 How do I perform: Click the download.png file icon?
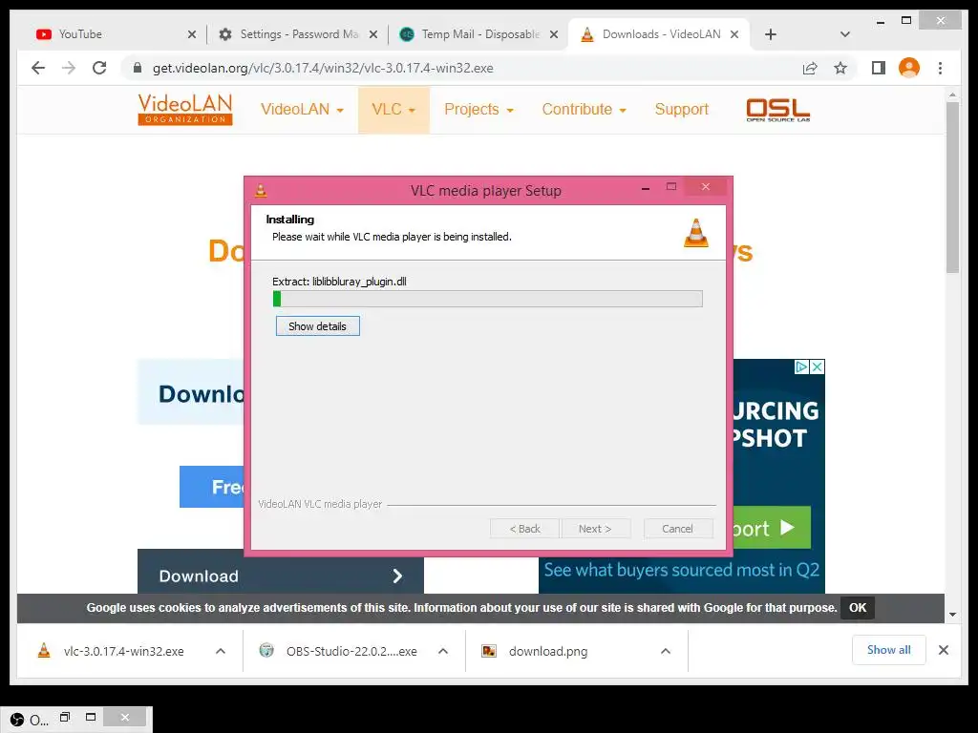489,651
